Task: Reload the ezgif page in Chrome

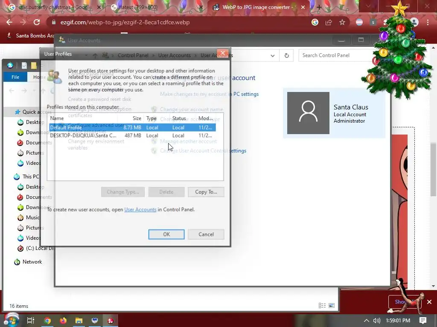Action: 37,22
